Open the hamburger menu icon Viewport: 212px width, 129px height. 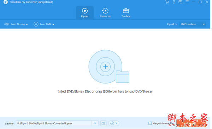point(187,2)
